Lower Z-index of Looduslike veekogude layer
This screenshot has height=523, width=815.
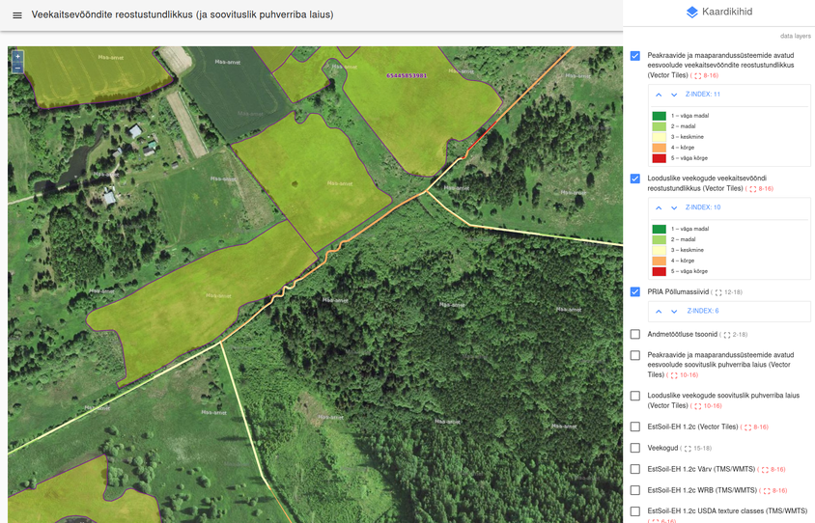point(674,207)
